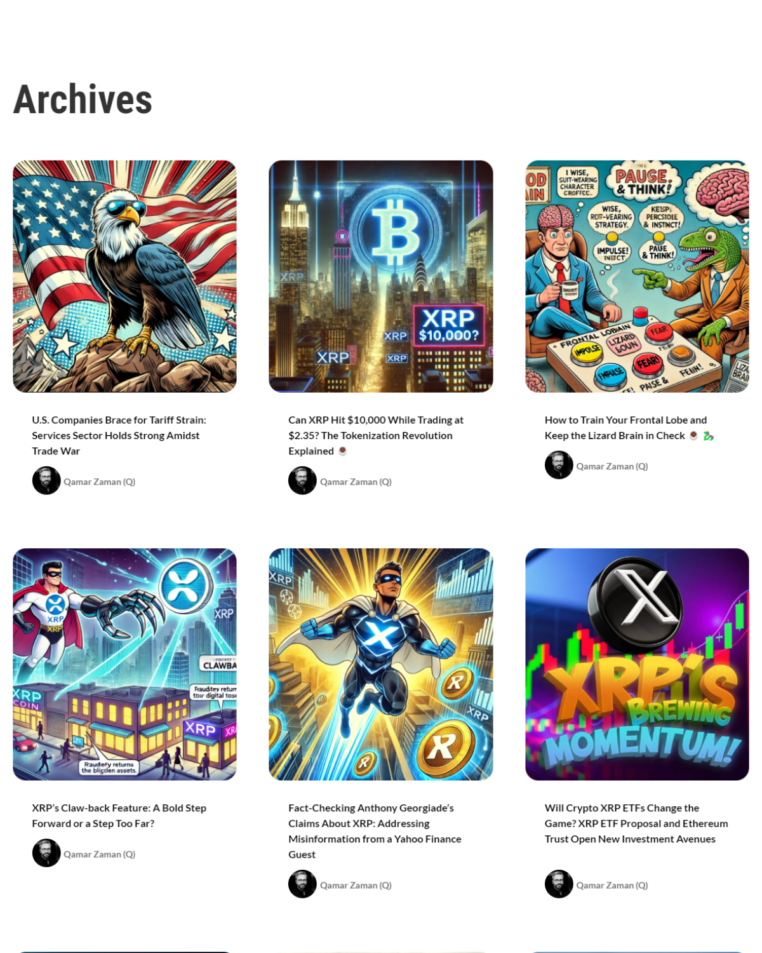Open Will Crypto XRP ETFs Change the Game title
Viewport: 762px width, 953px height.
pyautogui.click(x=636, y=824)
